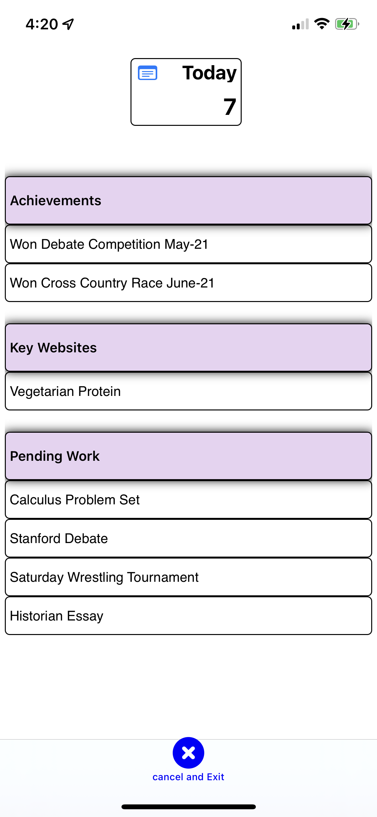Tap the location arrow beside the time

coord(68,24)
